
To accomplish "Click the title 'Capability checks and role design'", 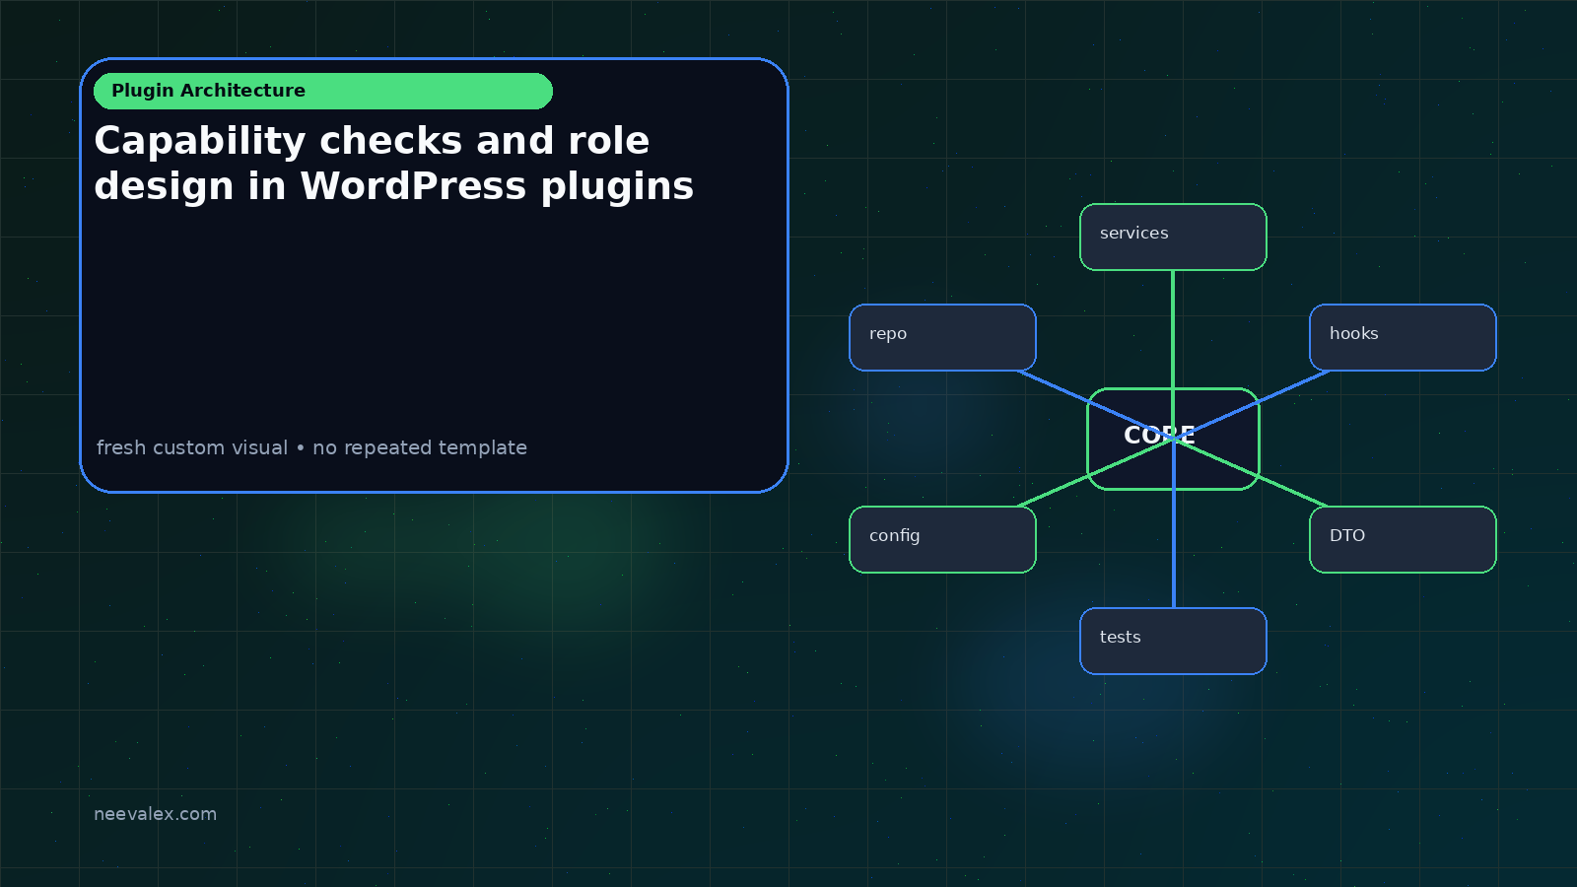I will click(x=394, y=164).
